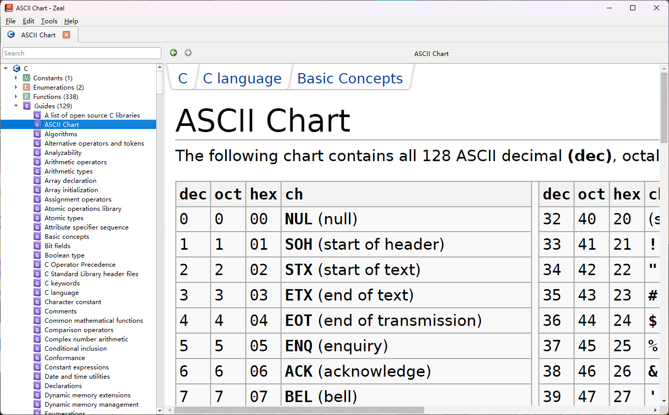Open Array initialization guide
Image resolution: width=669 pixels, height=415 pixels.
pyautogui.click(x=71, y=190)
